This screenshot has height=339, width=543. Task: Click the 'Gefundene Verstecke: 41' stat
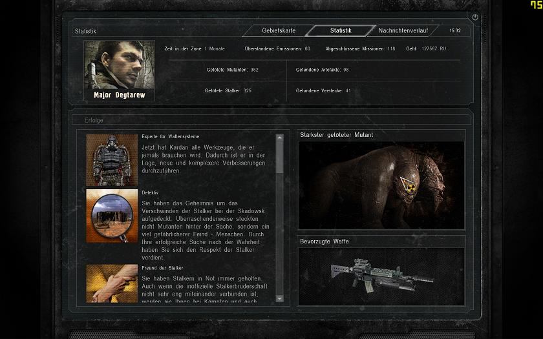click(x=323, y=90)
